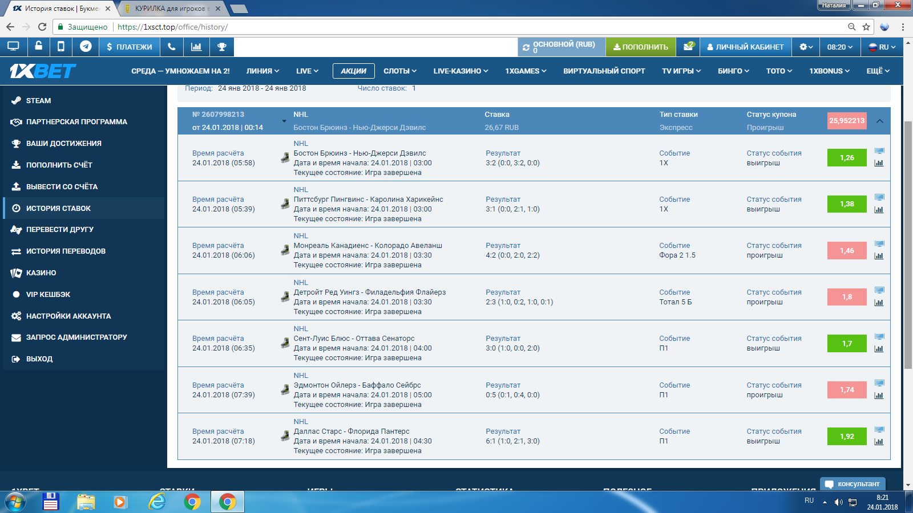
Task: Refresh the main RUB account balance
Action: pos(526,47)
